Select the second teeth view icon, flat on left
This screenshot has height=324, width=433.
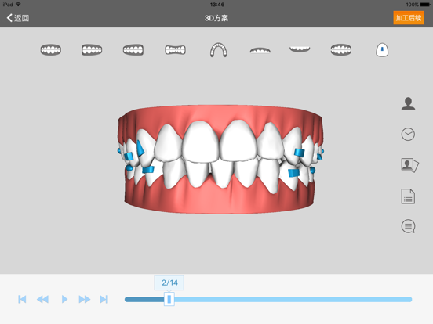pos(92,50)
